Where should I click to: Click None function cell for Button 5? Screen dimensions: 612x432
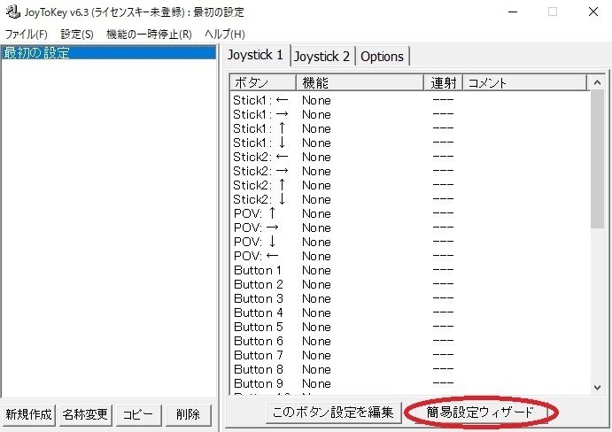tap(316, 327)
